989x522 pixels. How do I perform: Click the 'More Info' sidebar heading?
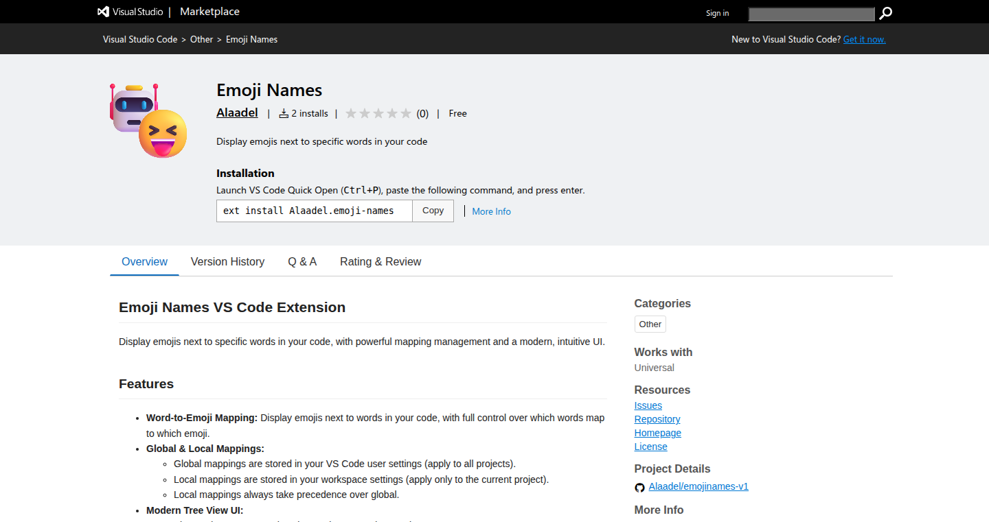659,510
